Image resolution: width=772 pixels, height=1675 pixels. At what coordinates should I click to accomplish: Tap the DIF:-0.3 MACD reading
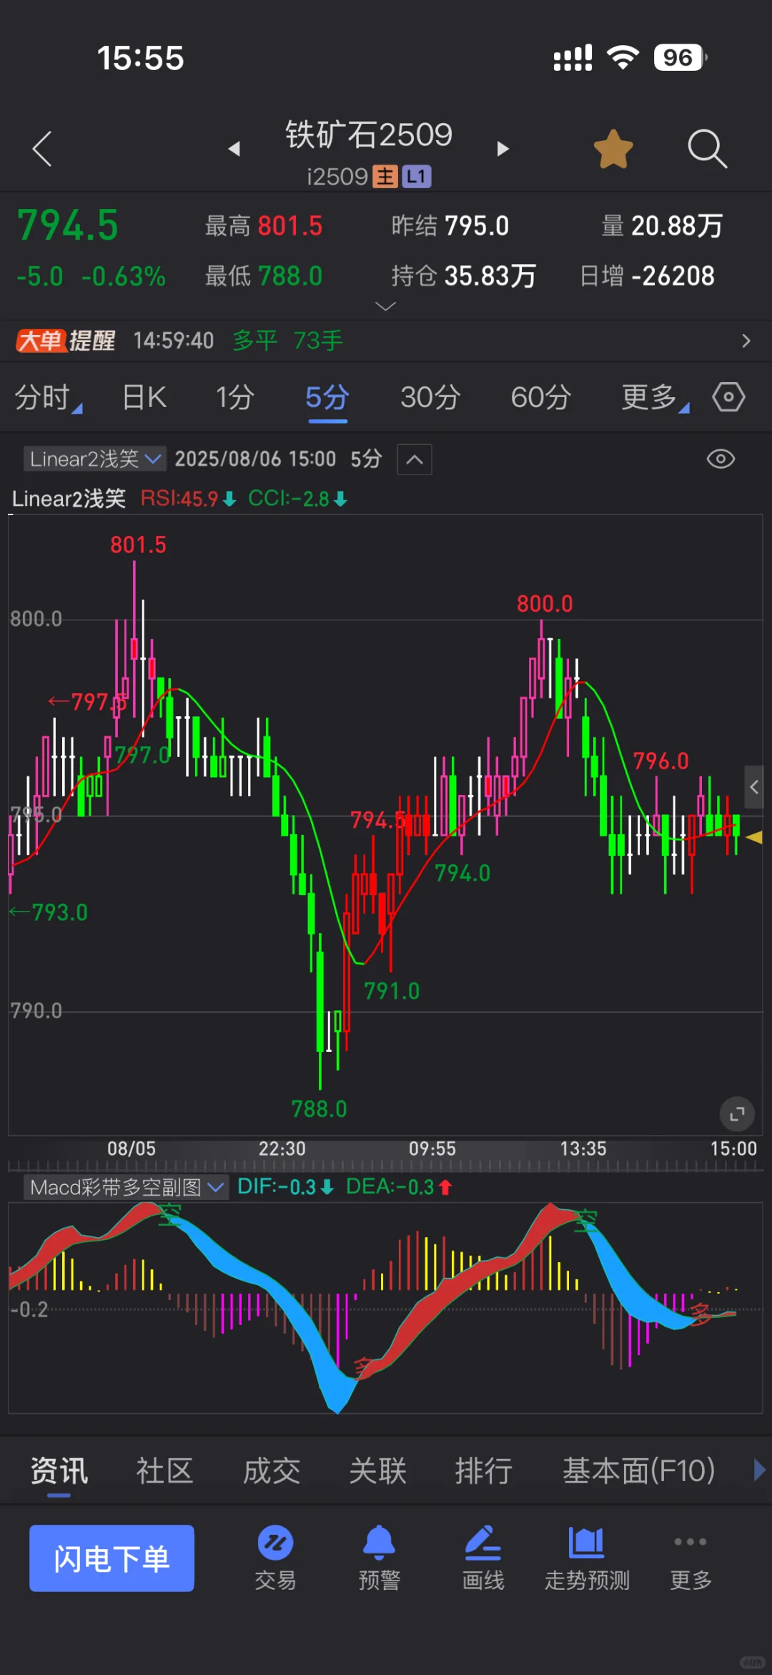coord(285,1187)
